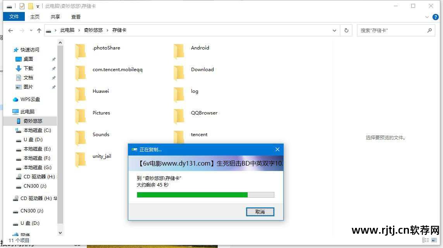Image resolution: width=443 pixels, height=248 pixels.
Task: Cancel the copy with 取消 button
Action: coord(260,212)
